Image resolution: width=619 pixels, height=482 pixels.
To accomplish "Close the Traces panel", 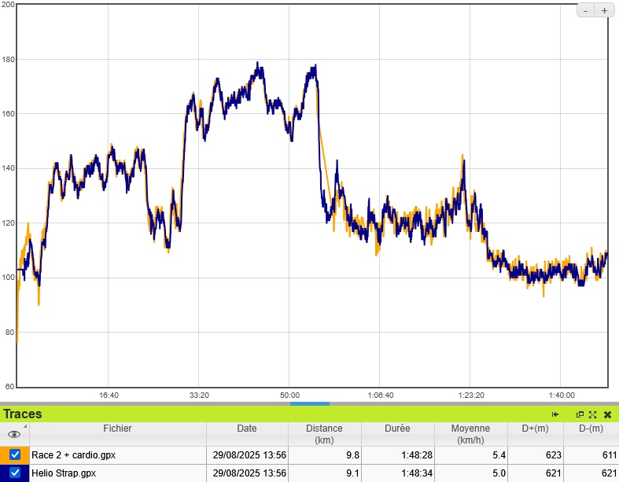I will 607,414.
